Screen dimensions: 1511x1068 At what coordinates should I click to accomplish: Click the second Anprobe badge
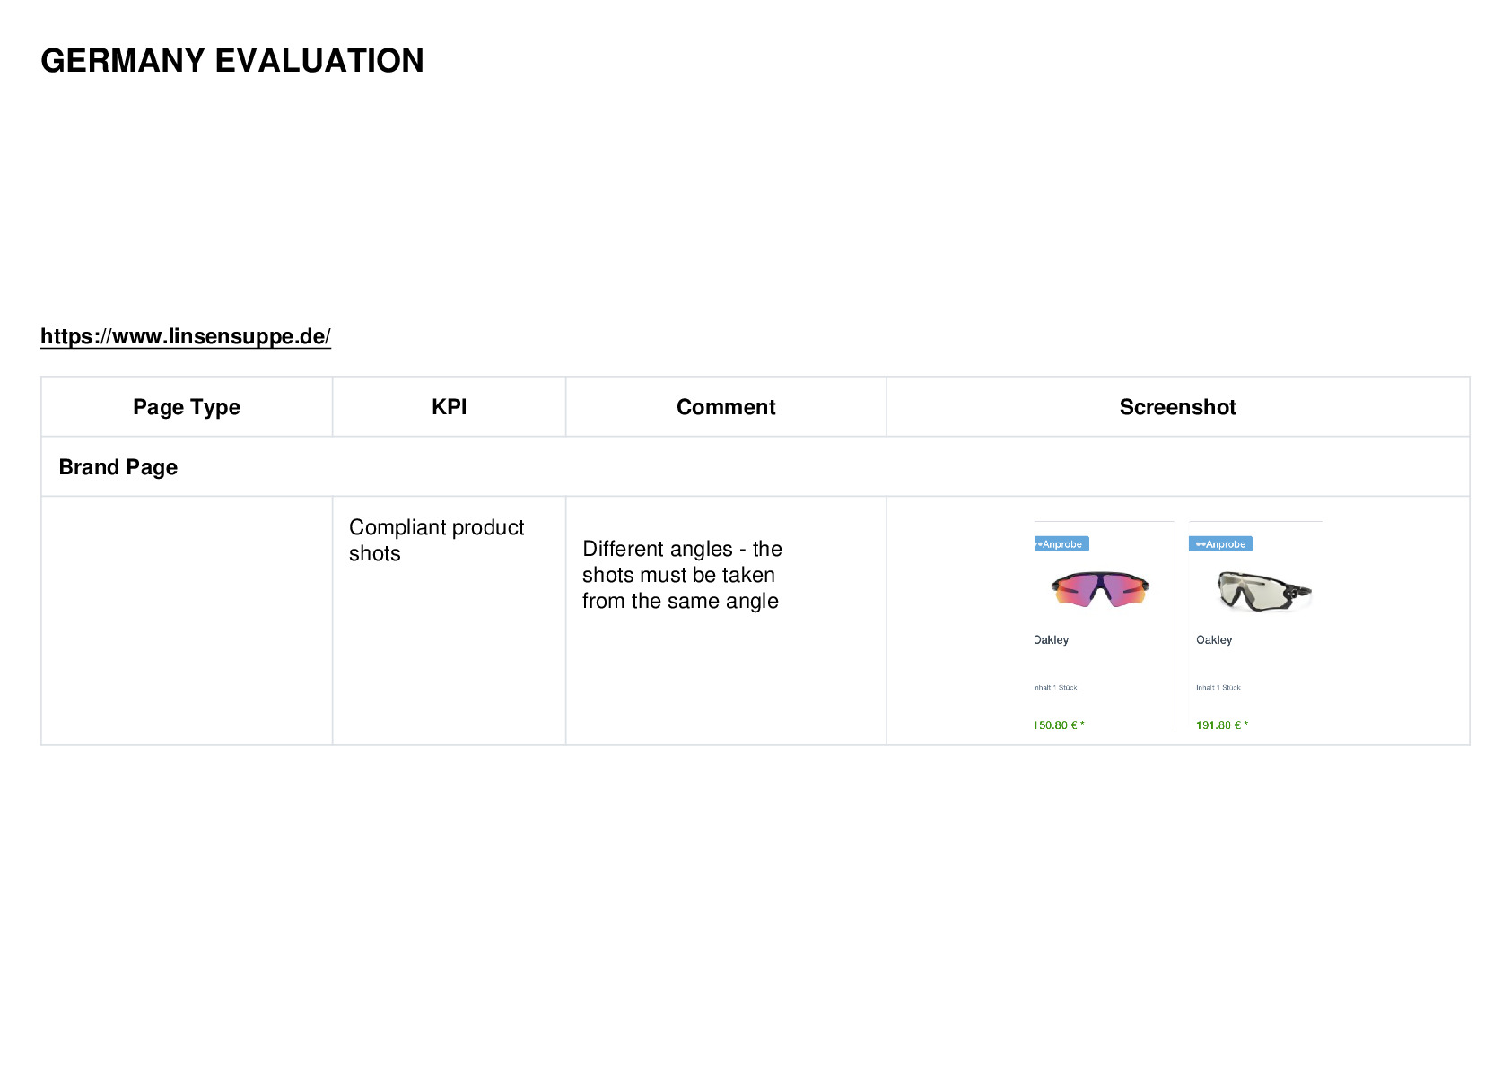click(1220, 544)
